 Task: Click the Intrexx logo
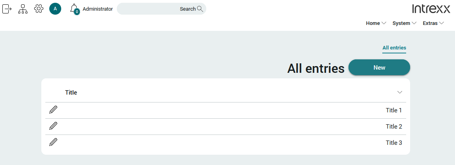point(431,9)
